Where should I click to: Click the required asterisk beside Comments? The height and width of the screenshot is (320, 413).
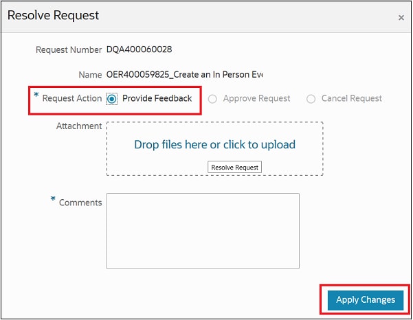(x=53, y=200)
